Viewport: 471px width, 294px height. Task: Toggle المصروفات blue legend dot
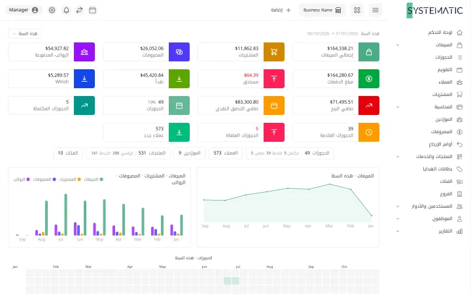point(54,180)
